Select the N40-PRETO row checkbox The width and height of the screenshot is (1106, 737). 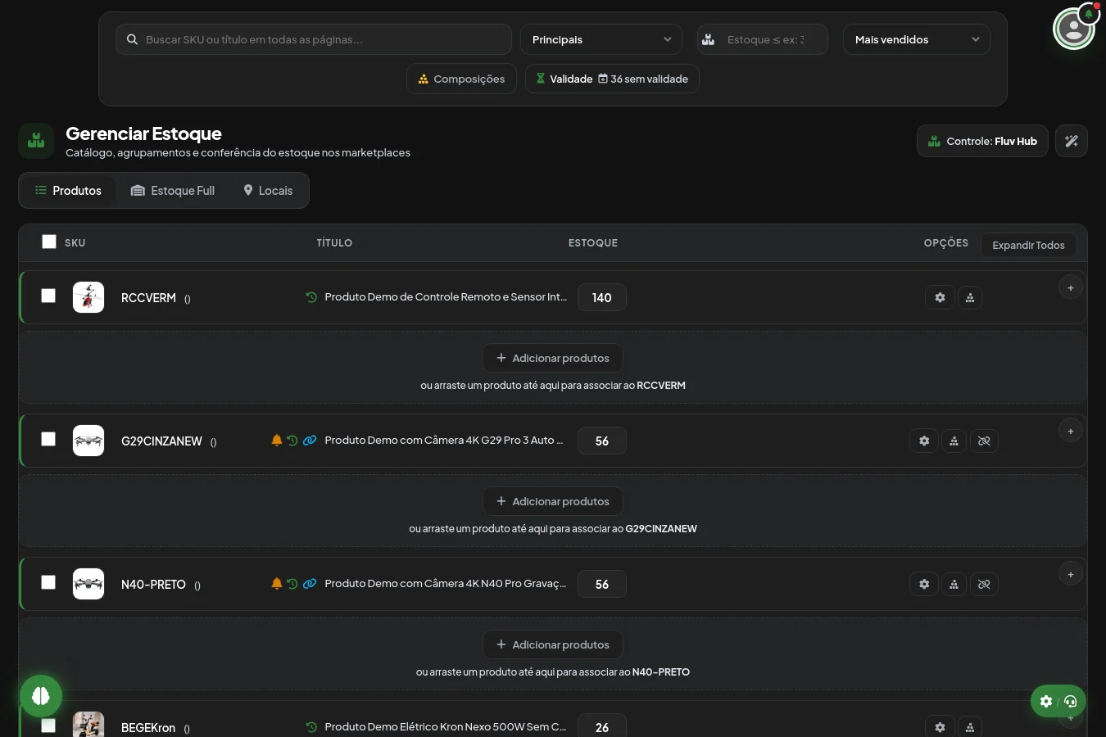48,582
